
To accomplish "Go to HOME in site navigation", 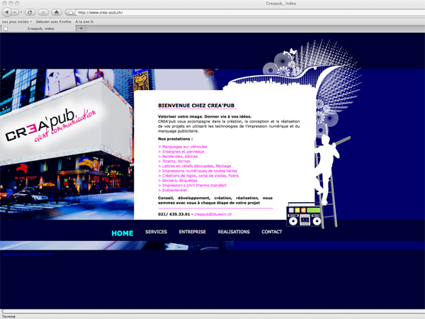I will point(123,233).
